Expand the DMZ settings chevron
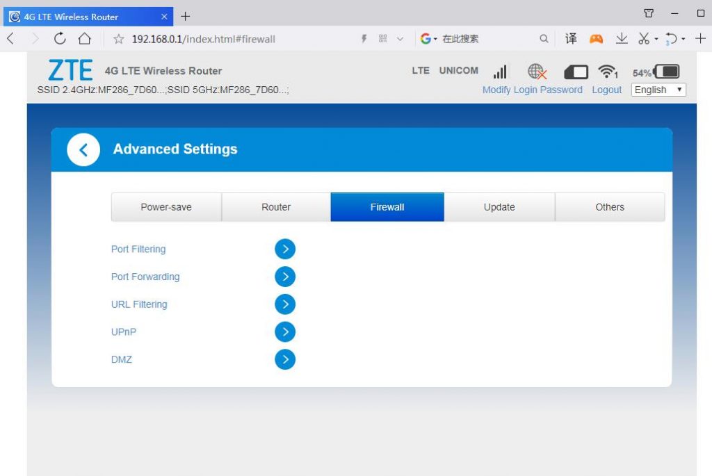The image size is (712, 476). (285, 359)
